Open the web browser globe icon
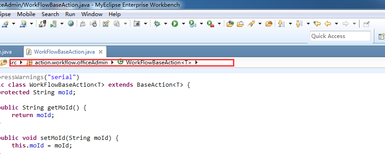The height and width of the screenshot is (164, 385). pyautogui.click(x=71, y=24)
